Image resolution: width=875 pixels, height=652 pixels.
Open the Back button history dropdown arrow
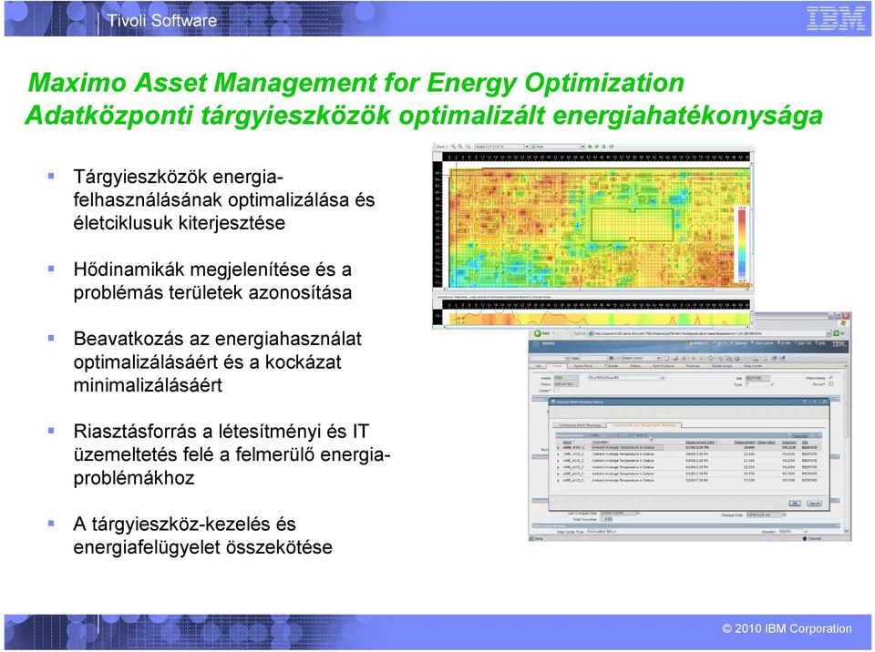click(x=553, y=333)
